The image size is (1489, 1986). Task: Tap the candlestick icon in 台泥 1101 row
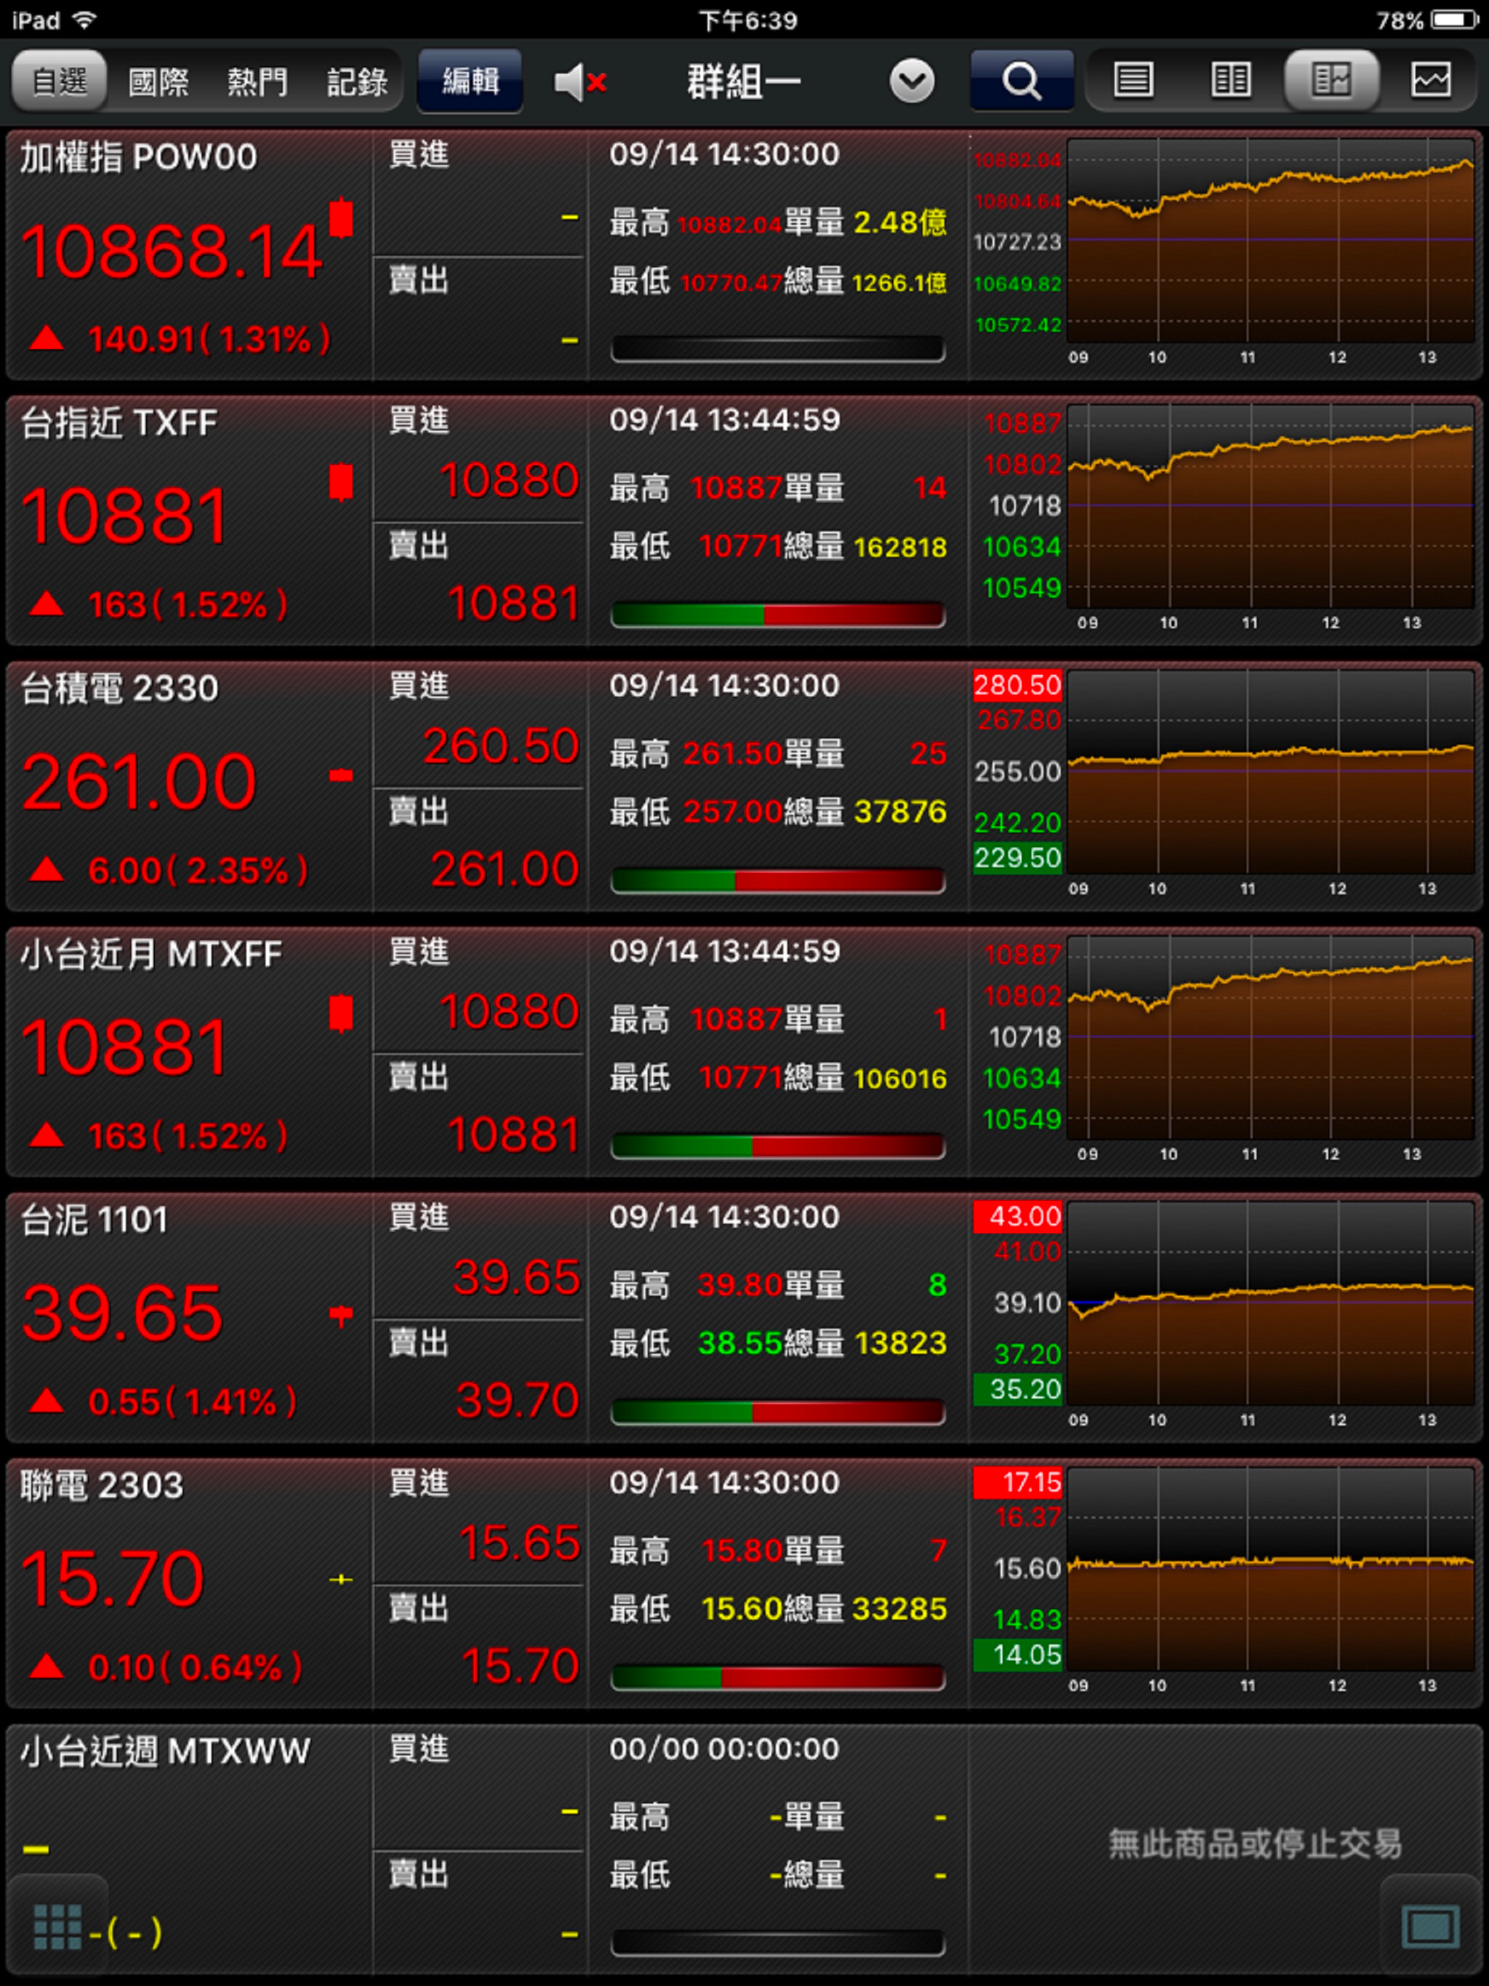(x=340, y=1316)
